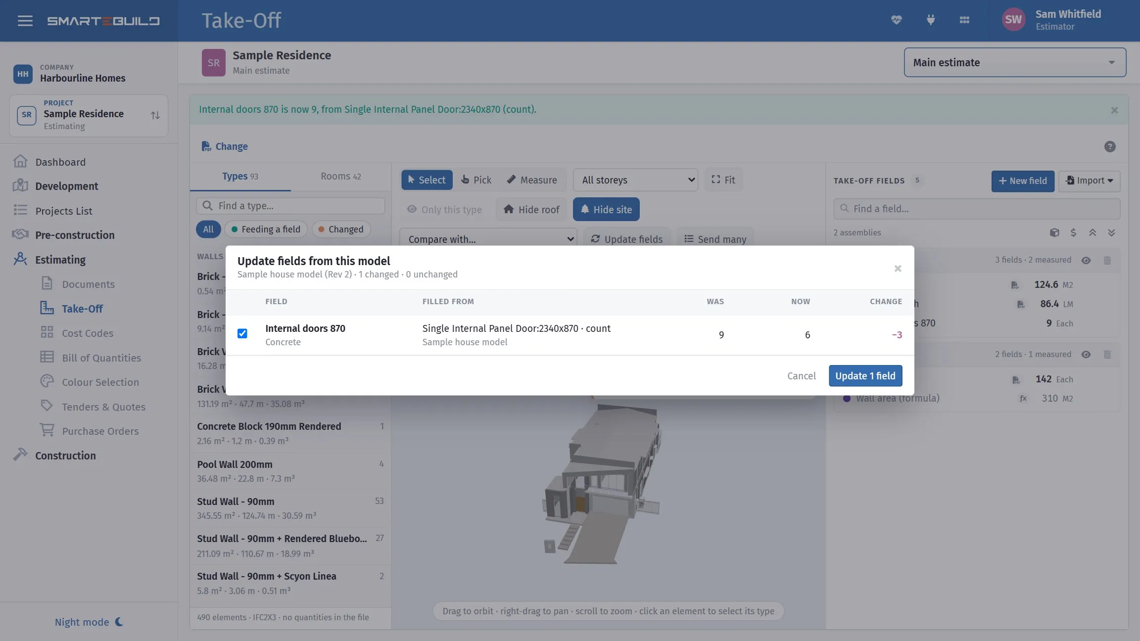Click the New field button
The height and width of the screenshot is (641, 1140).
point(1023,181)
